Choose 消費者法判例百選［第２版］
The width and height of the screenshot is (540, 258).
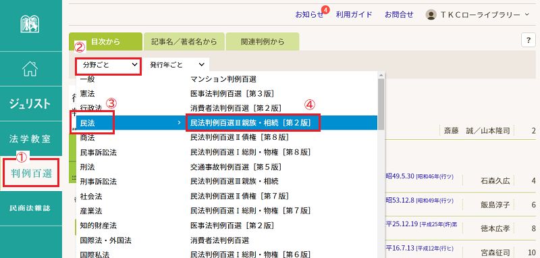pyautogui.click(x=236, y=108)
